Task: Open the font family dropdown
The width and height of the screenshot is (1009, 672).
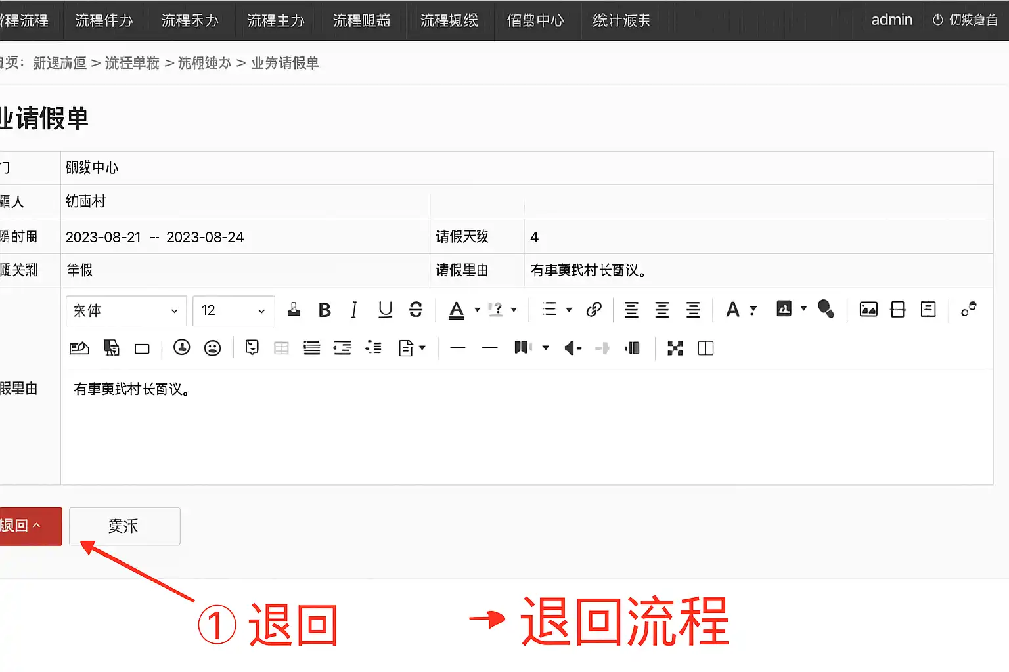Action: point(125,310)
